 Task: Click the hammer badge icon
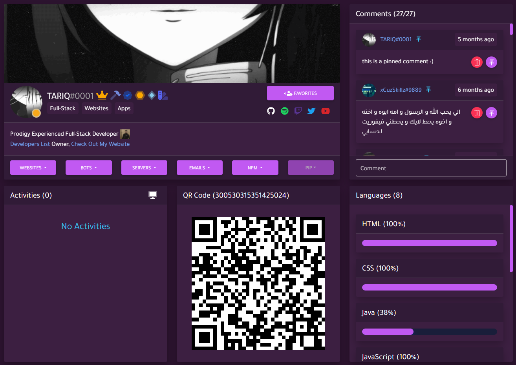tap(115, 95)
